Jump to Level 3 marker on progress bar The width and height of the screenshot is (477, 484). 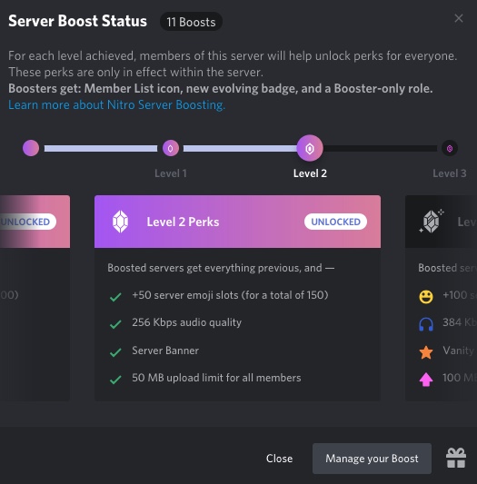click(450, 149)
